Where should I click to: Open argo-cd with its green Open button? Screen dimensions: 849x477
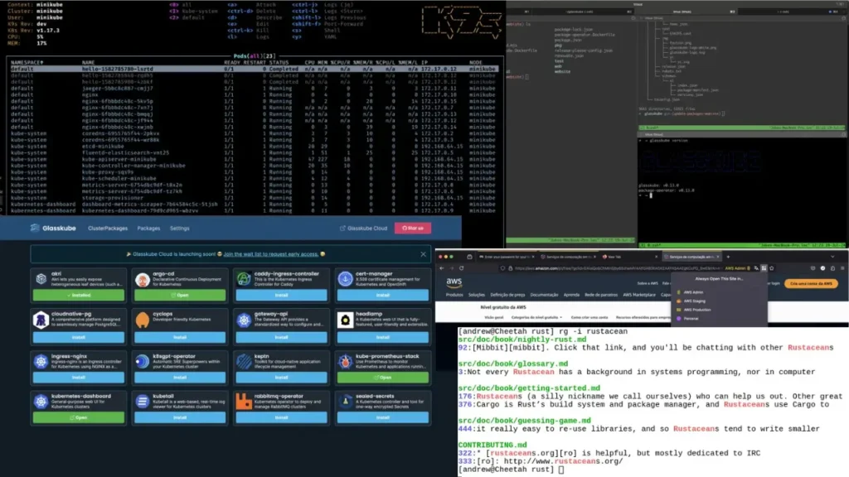pos(180,296)
